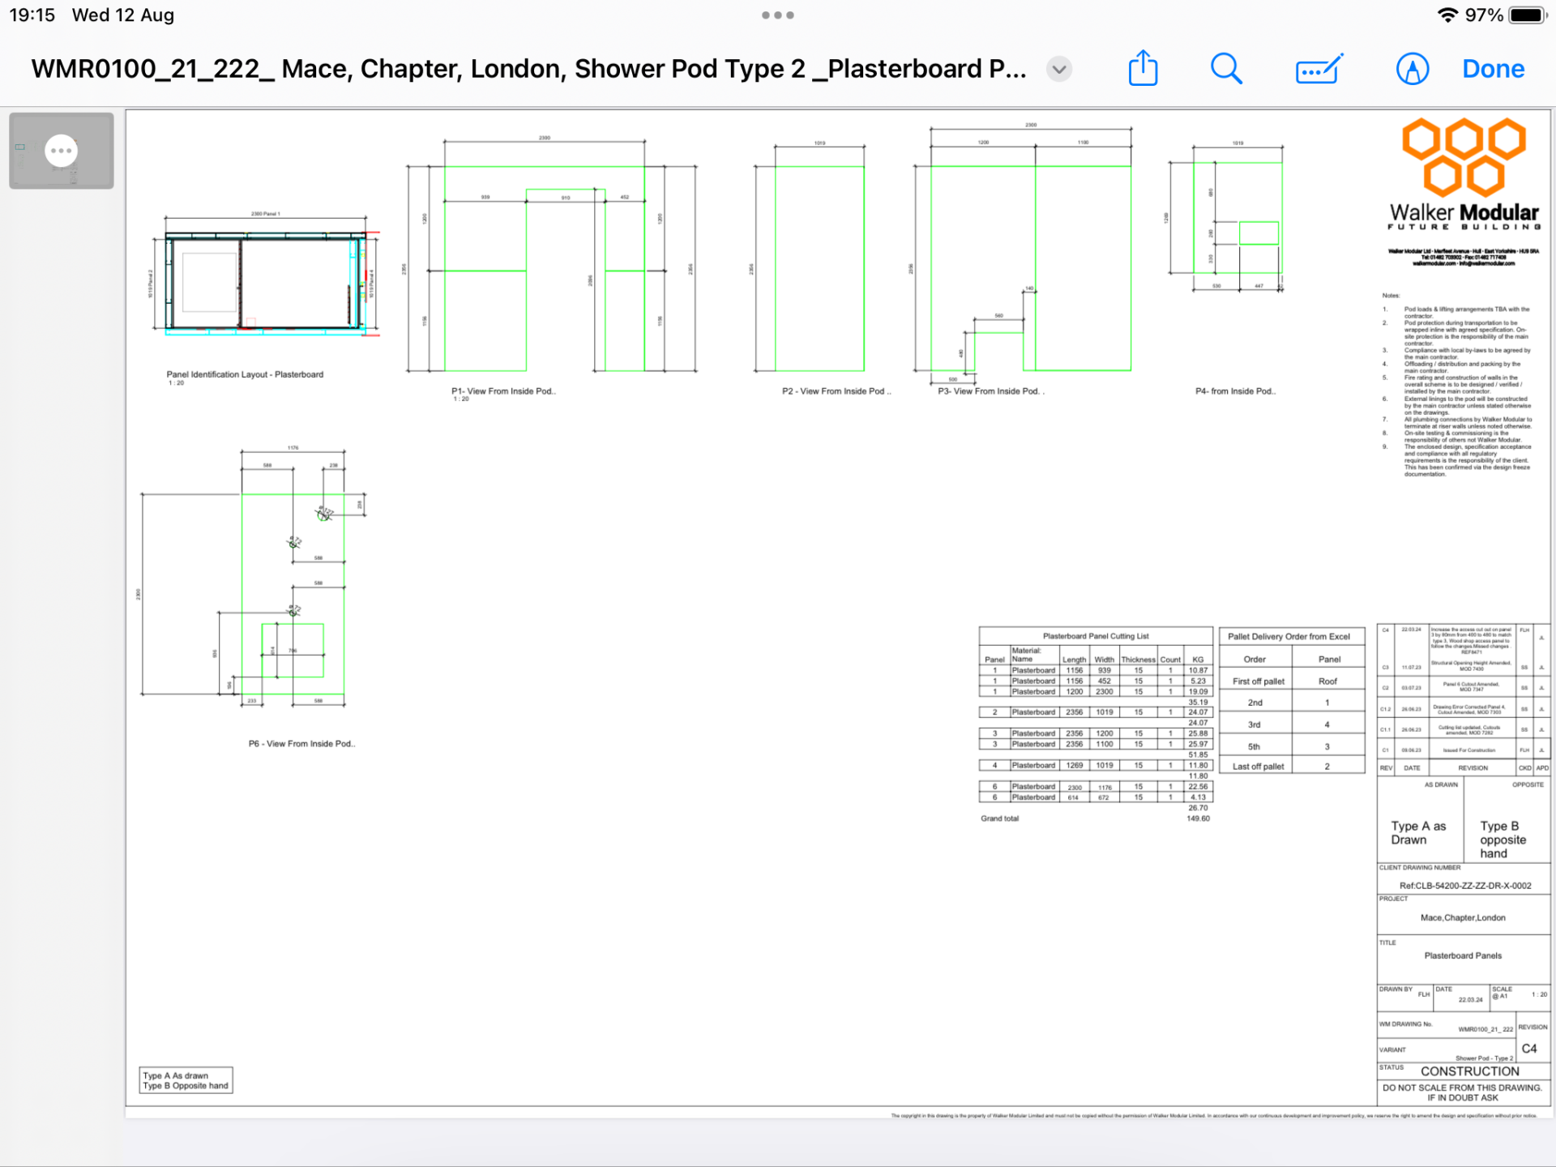
Task: Tap the Share icon
Action: 1143,68
